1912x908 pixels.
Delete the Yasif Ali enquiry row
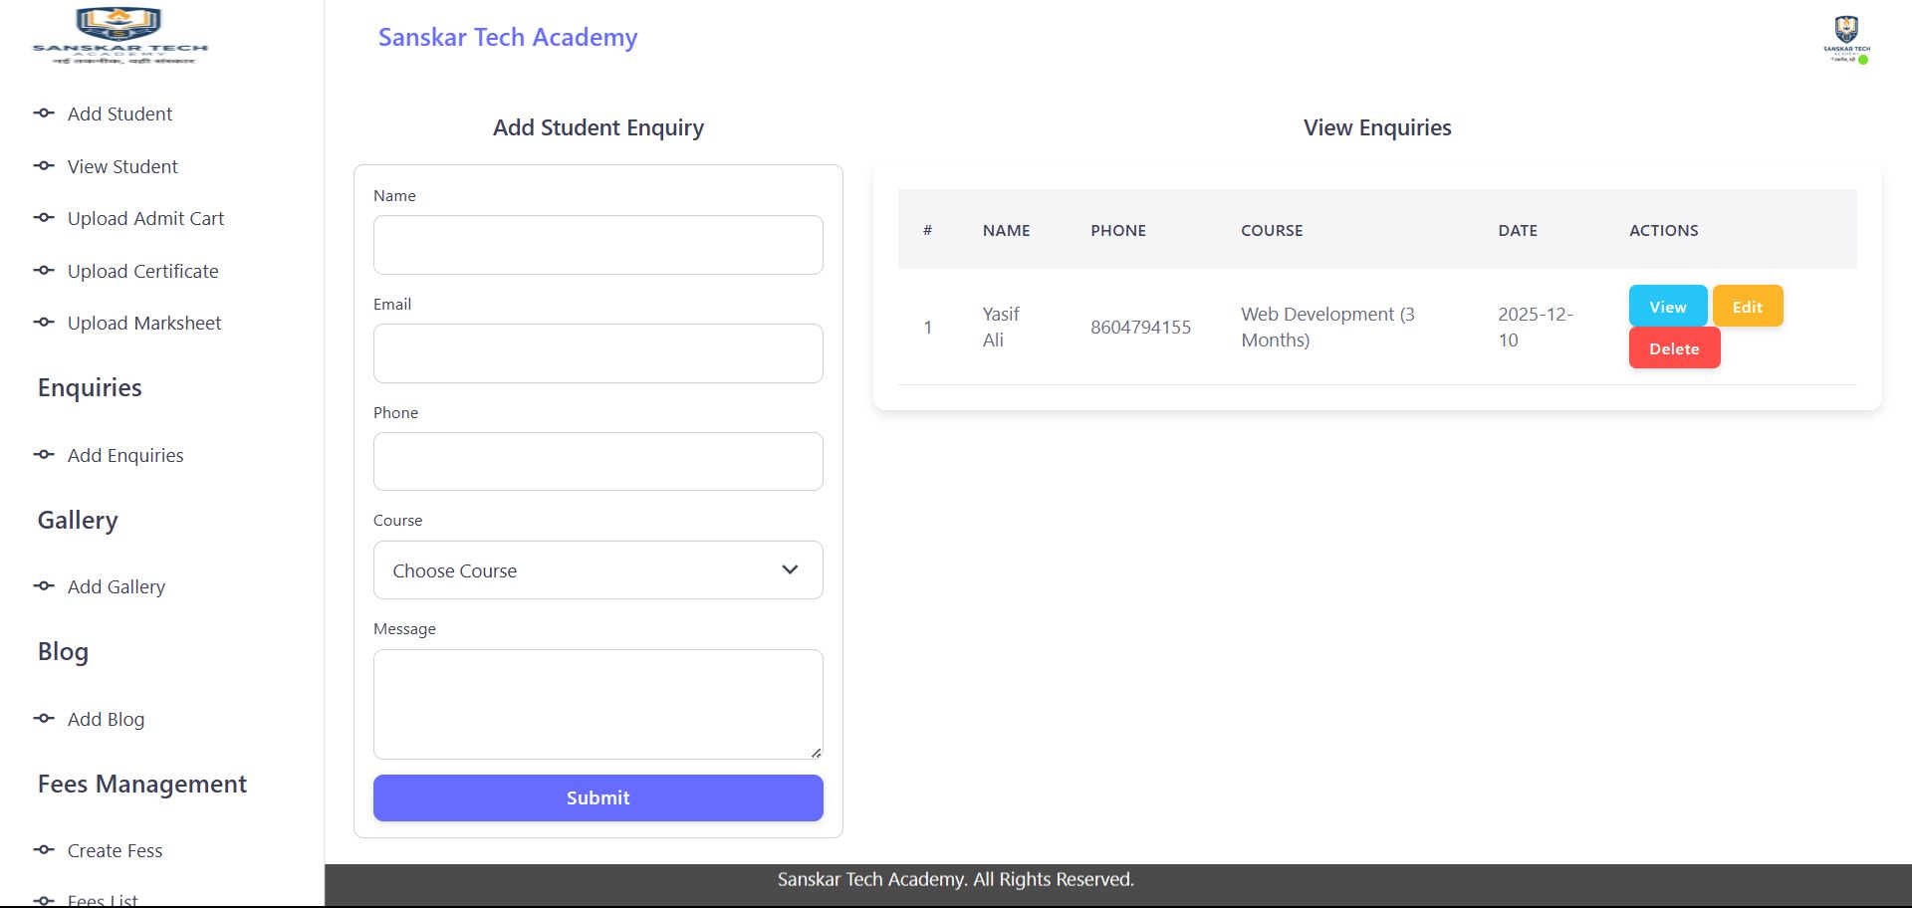[x=1673, y=348]
